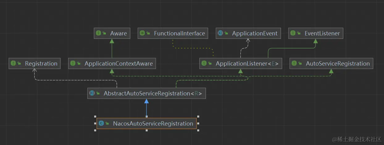
Task: Click the EventListener interface node
Action: (x=316, y=33)
